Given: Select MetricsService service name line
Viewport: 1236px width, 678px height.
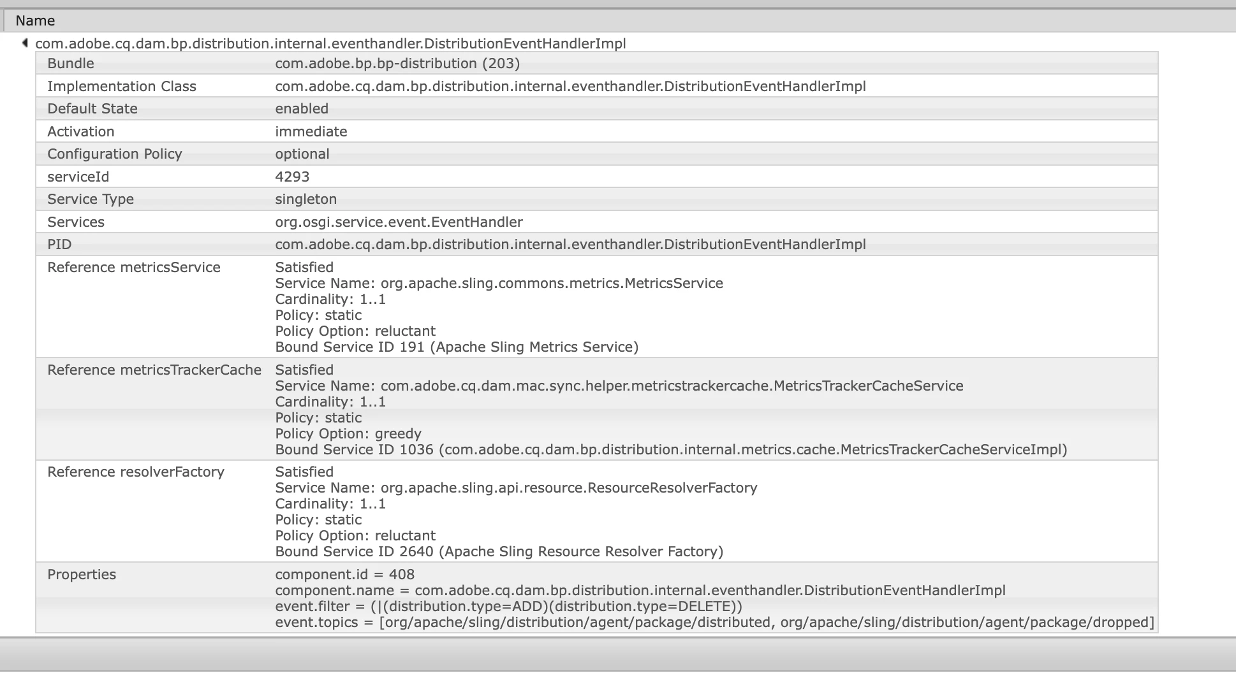Looking at the screenshot, I should (499, 284).
